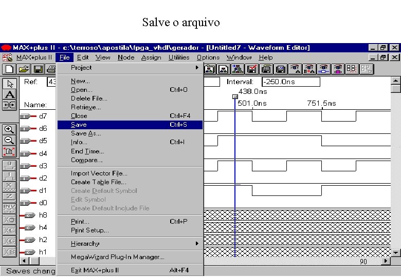Select the h8 output node
Screen dimensions: 401x277
coord(34,215)
